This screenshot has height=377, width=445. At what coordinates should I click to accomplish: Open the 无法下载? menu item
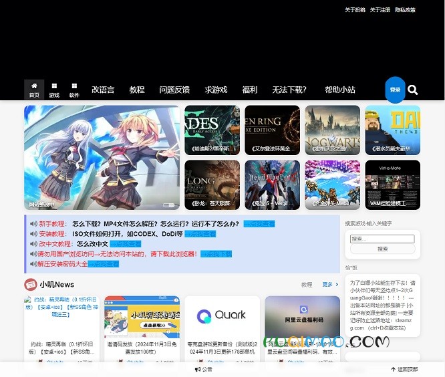(289, 90)
